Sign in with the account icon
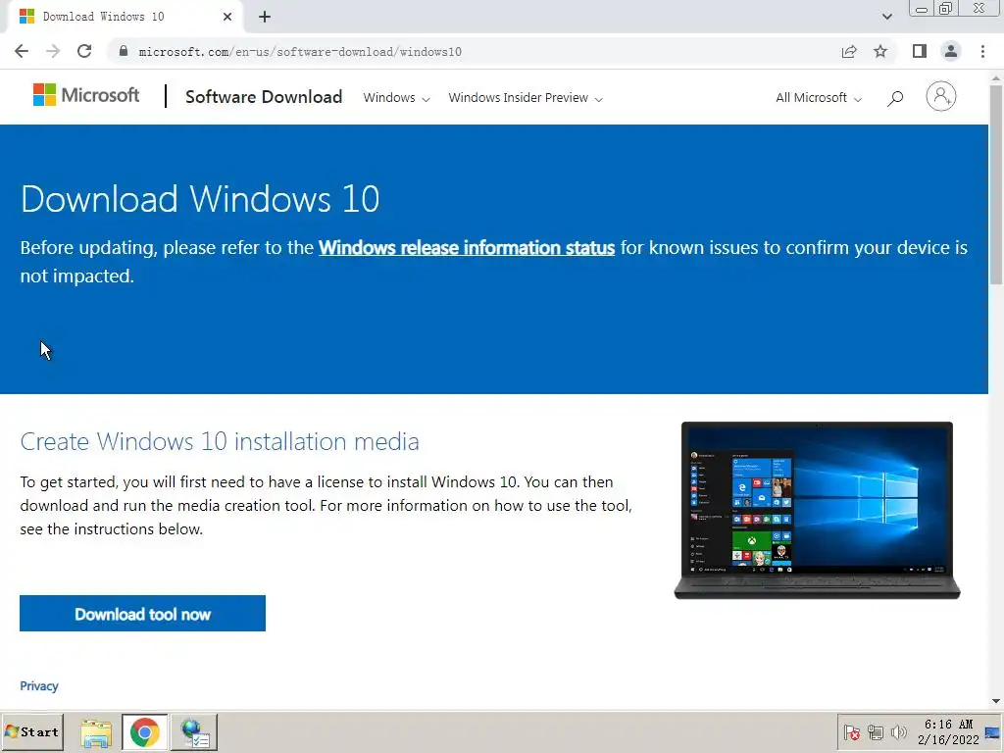The height and width of the screenshot is (753, 1004). pos(940,97)
